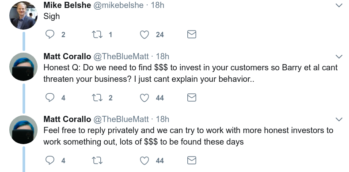
Task: Retweet the "Feel free to reply privately" tweet
Action: pyautogui.click(x=97, y=161)
